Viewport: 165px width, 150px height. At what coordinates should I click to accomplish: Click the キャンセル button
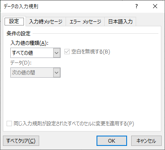146,141
